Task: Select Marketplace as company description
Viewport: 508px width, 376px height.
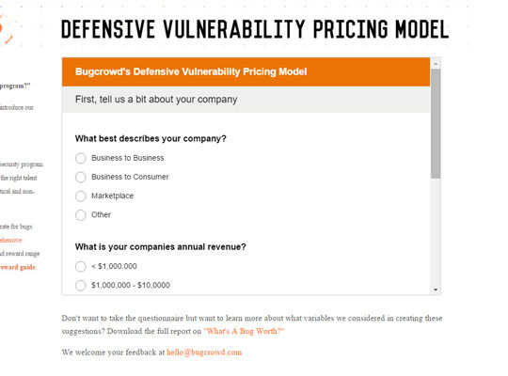Action: tap(81, 196)
